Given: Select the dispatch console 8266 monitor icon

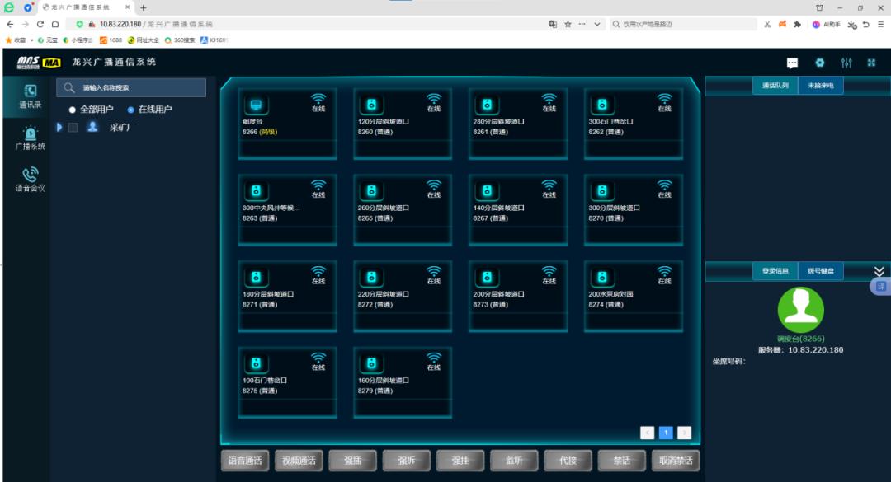Looking at the screenshot, I should tap(256, 105).
